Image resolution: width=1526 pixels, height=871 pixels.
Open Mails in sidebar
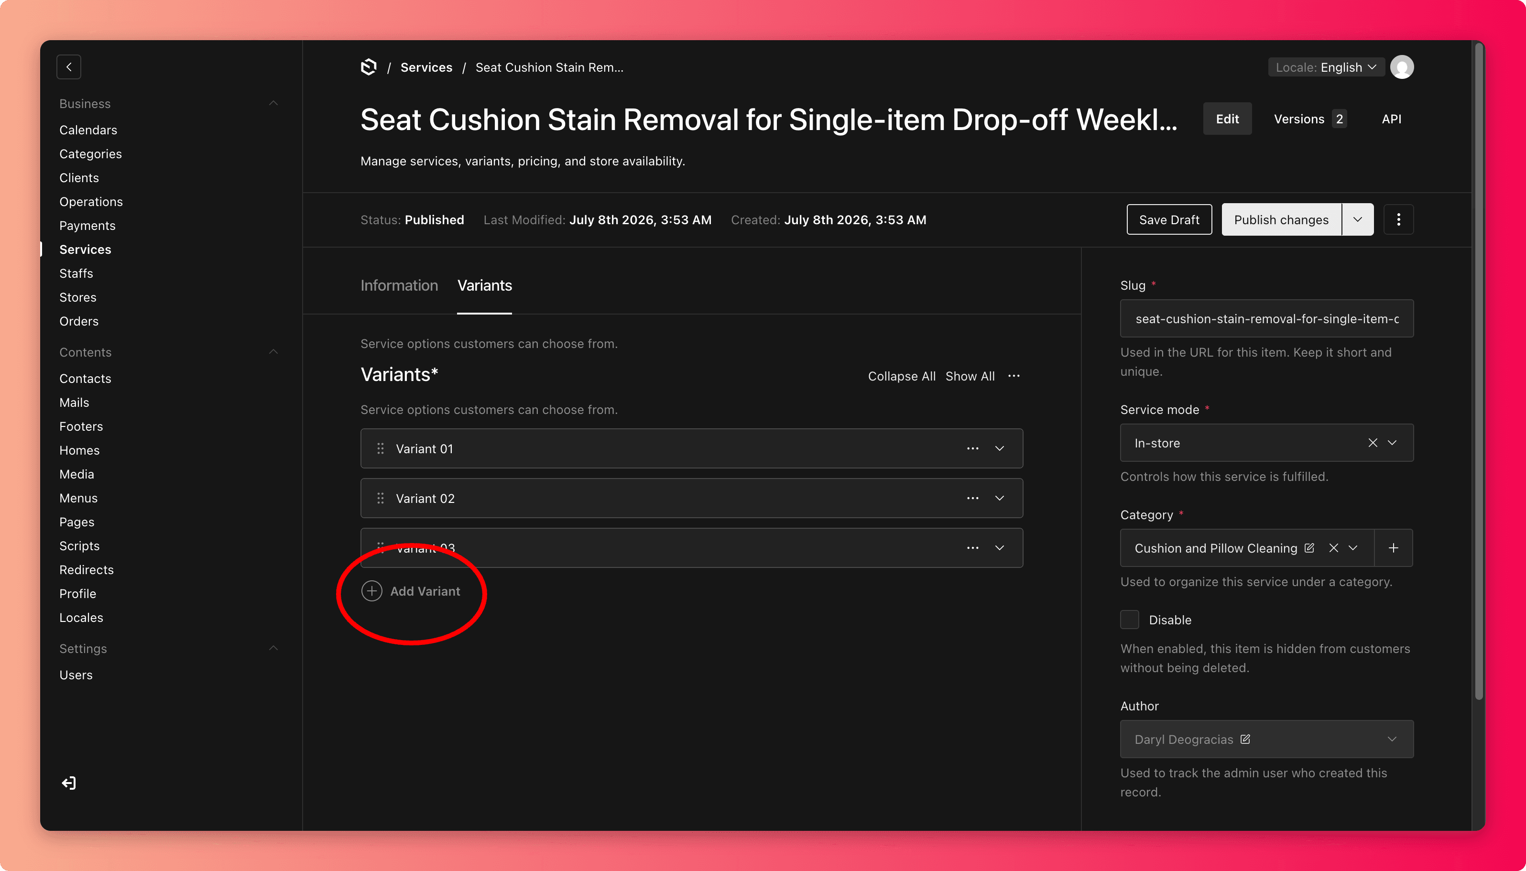[74, 403]
